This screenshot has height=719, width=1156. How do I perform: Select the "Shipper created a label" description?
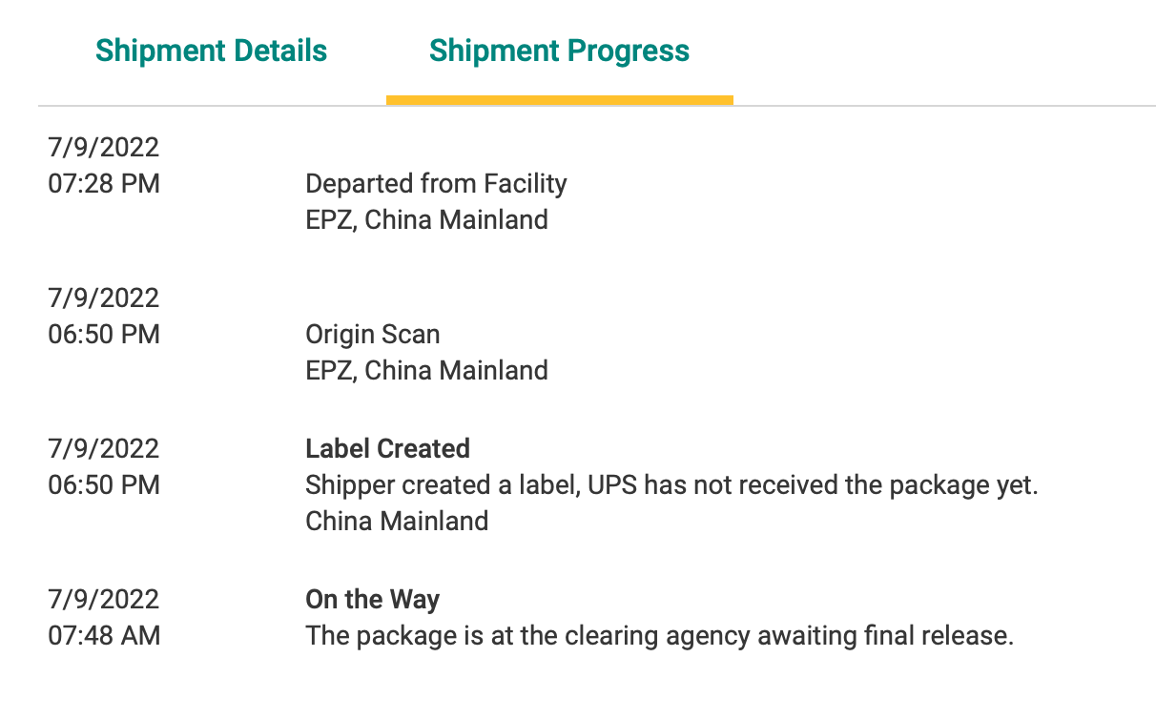click(x=671, y=484)
